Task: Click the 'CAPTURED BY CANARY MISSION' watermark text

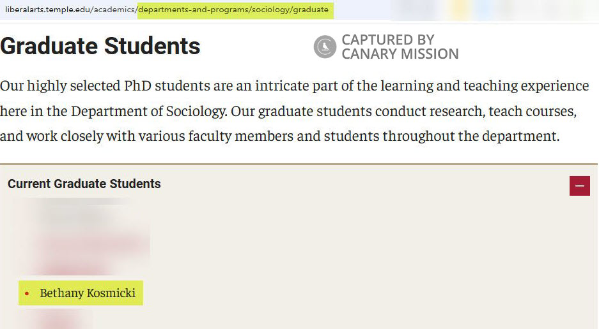Action: [400, 47]
